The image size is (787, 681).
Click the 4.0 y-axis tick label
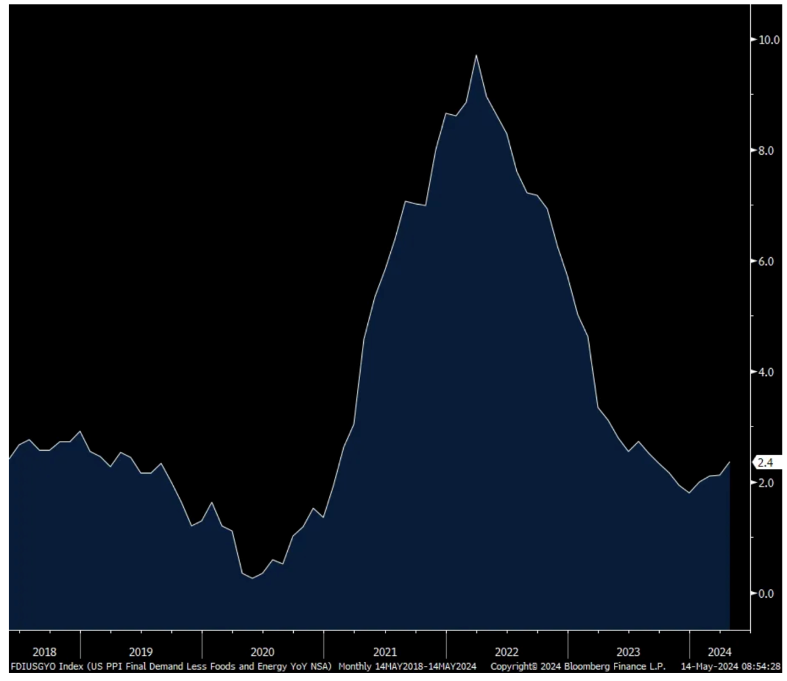coord(765,372)
